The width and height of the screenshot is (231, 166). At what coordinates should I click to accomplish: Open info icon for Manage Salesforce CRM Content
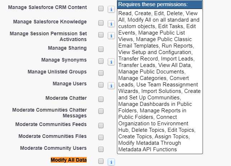111,9
